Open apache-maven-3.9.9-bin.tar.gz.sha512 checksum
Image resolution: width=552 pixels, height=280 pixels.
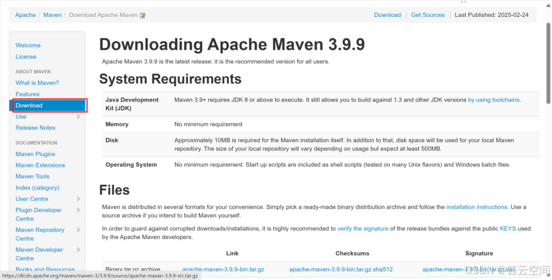tap(341, 270)
